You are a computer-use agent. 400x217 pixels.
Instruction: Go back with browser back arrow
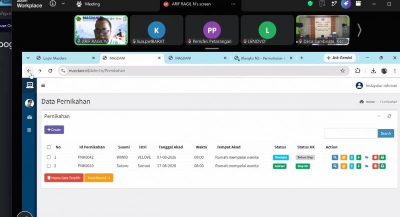29,71
